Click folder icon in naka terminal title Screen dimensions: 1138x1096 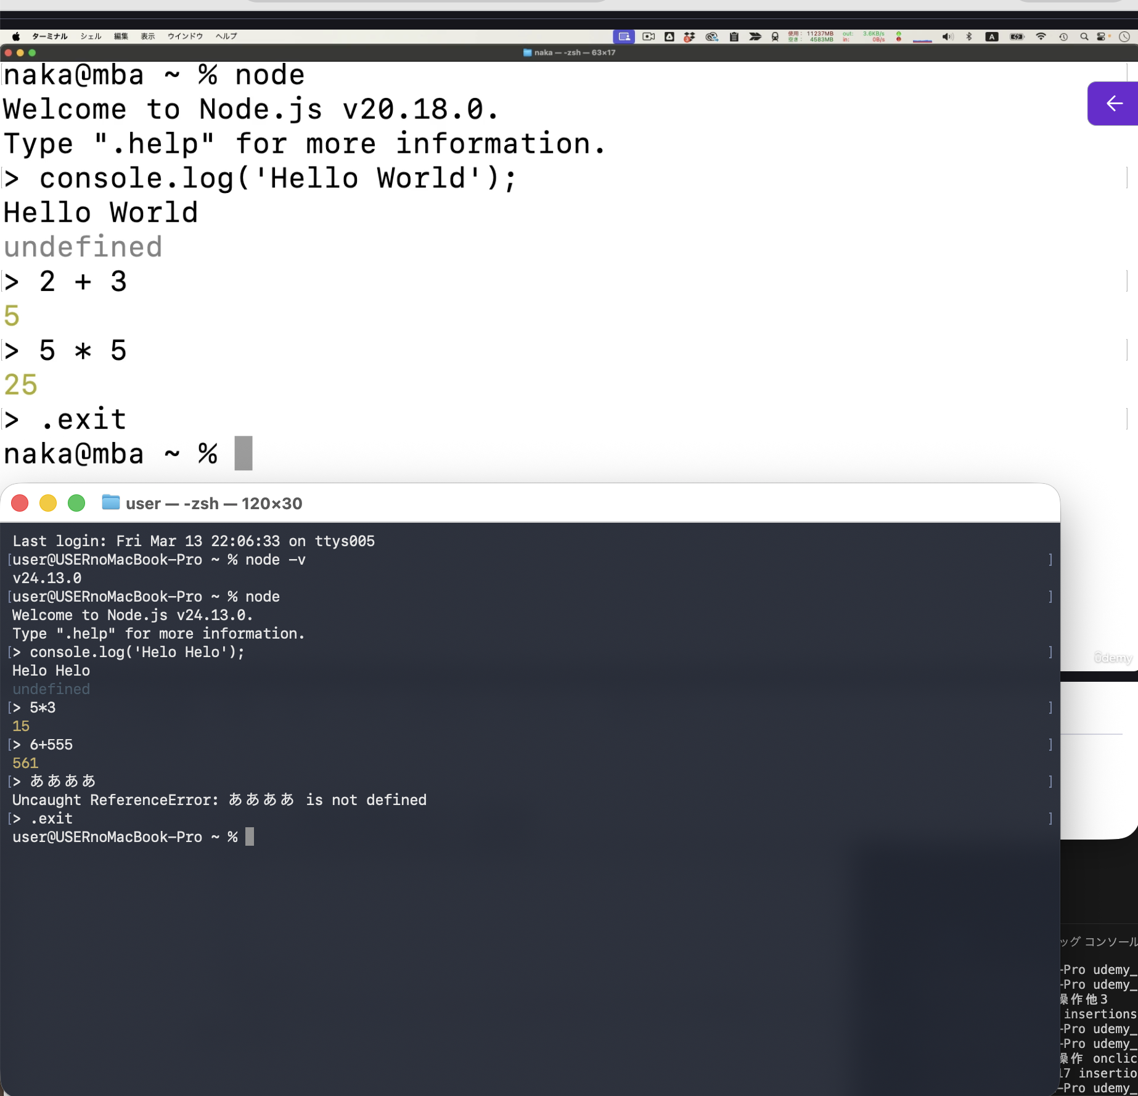[x=527, y=52]
